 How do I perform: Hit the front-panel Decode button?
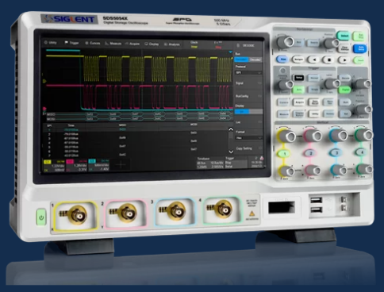point(345,79)
